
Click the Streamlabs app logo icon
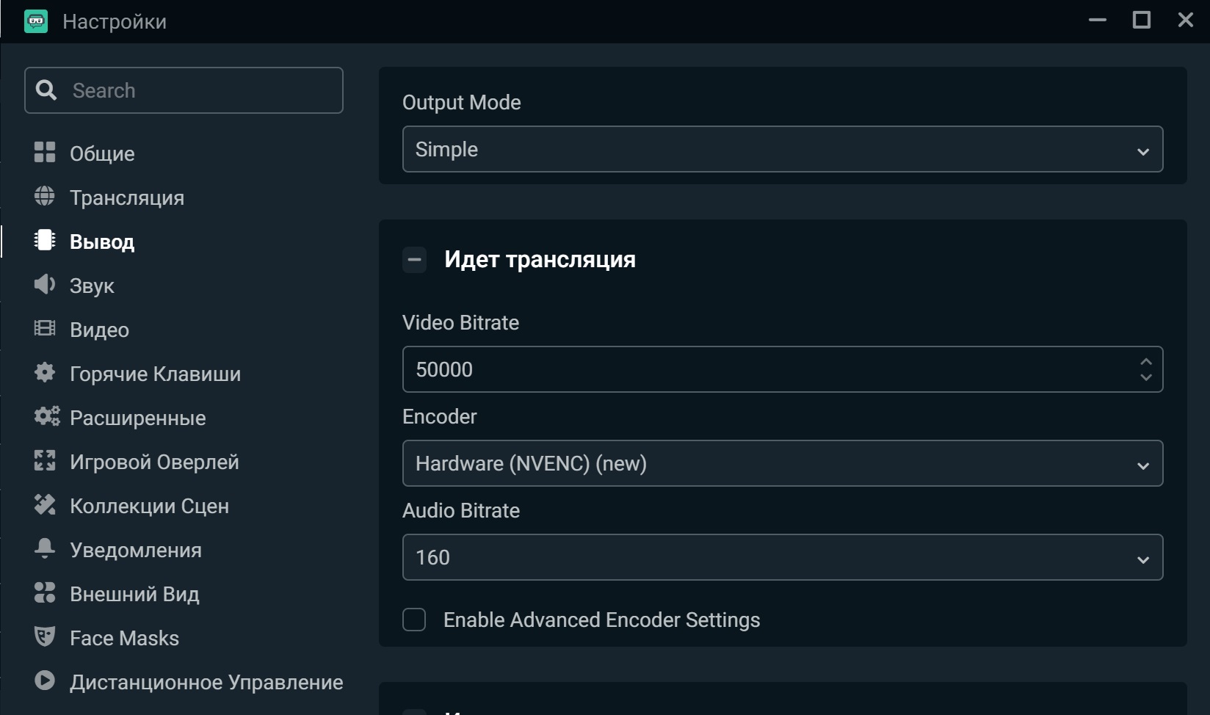35,21
